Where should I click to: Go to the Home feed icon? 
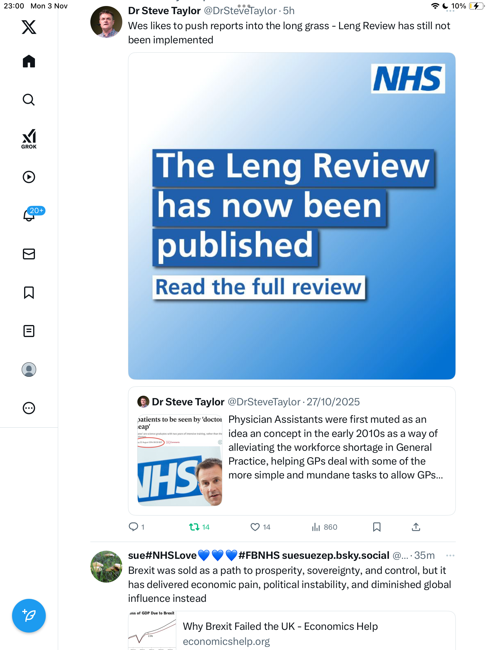click(29, 61)
